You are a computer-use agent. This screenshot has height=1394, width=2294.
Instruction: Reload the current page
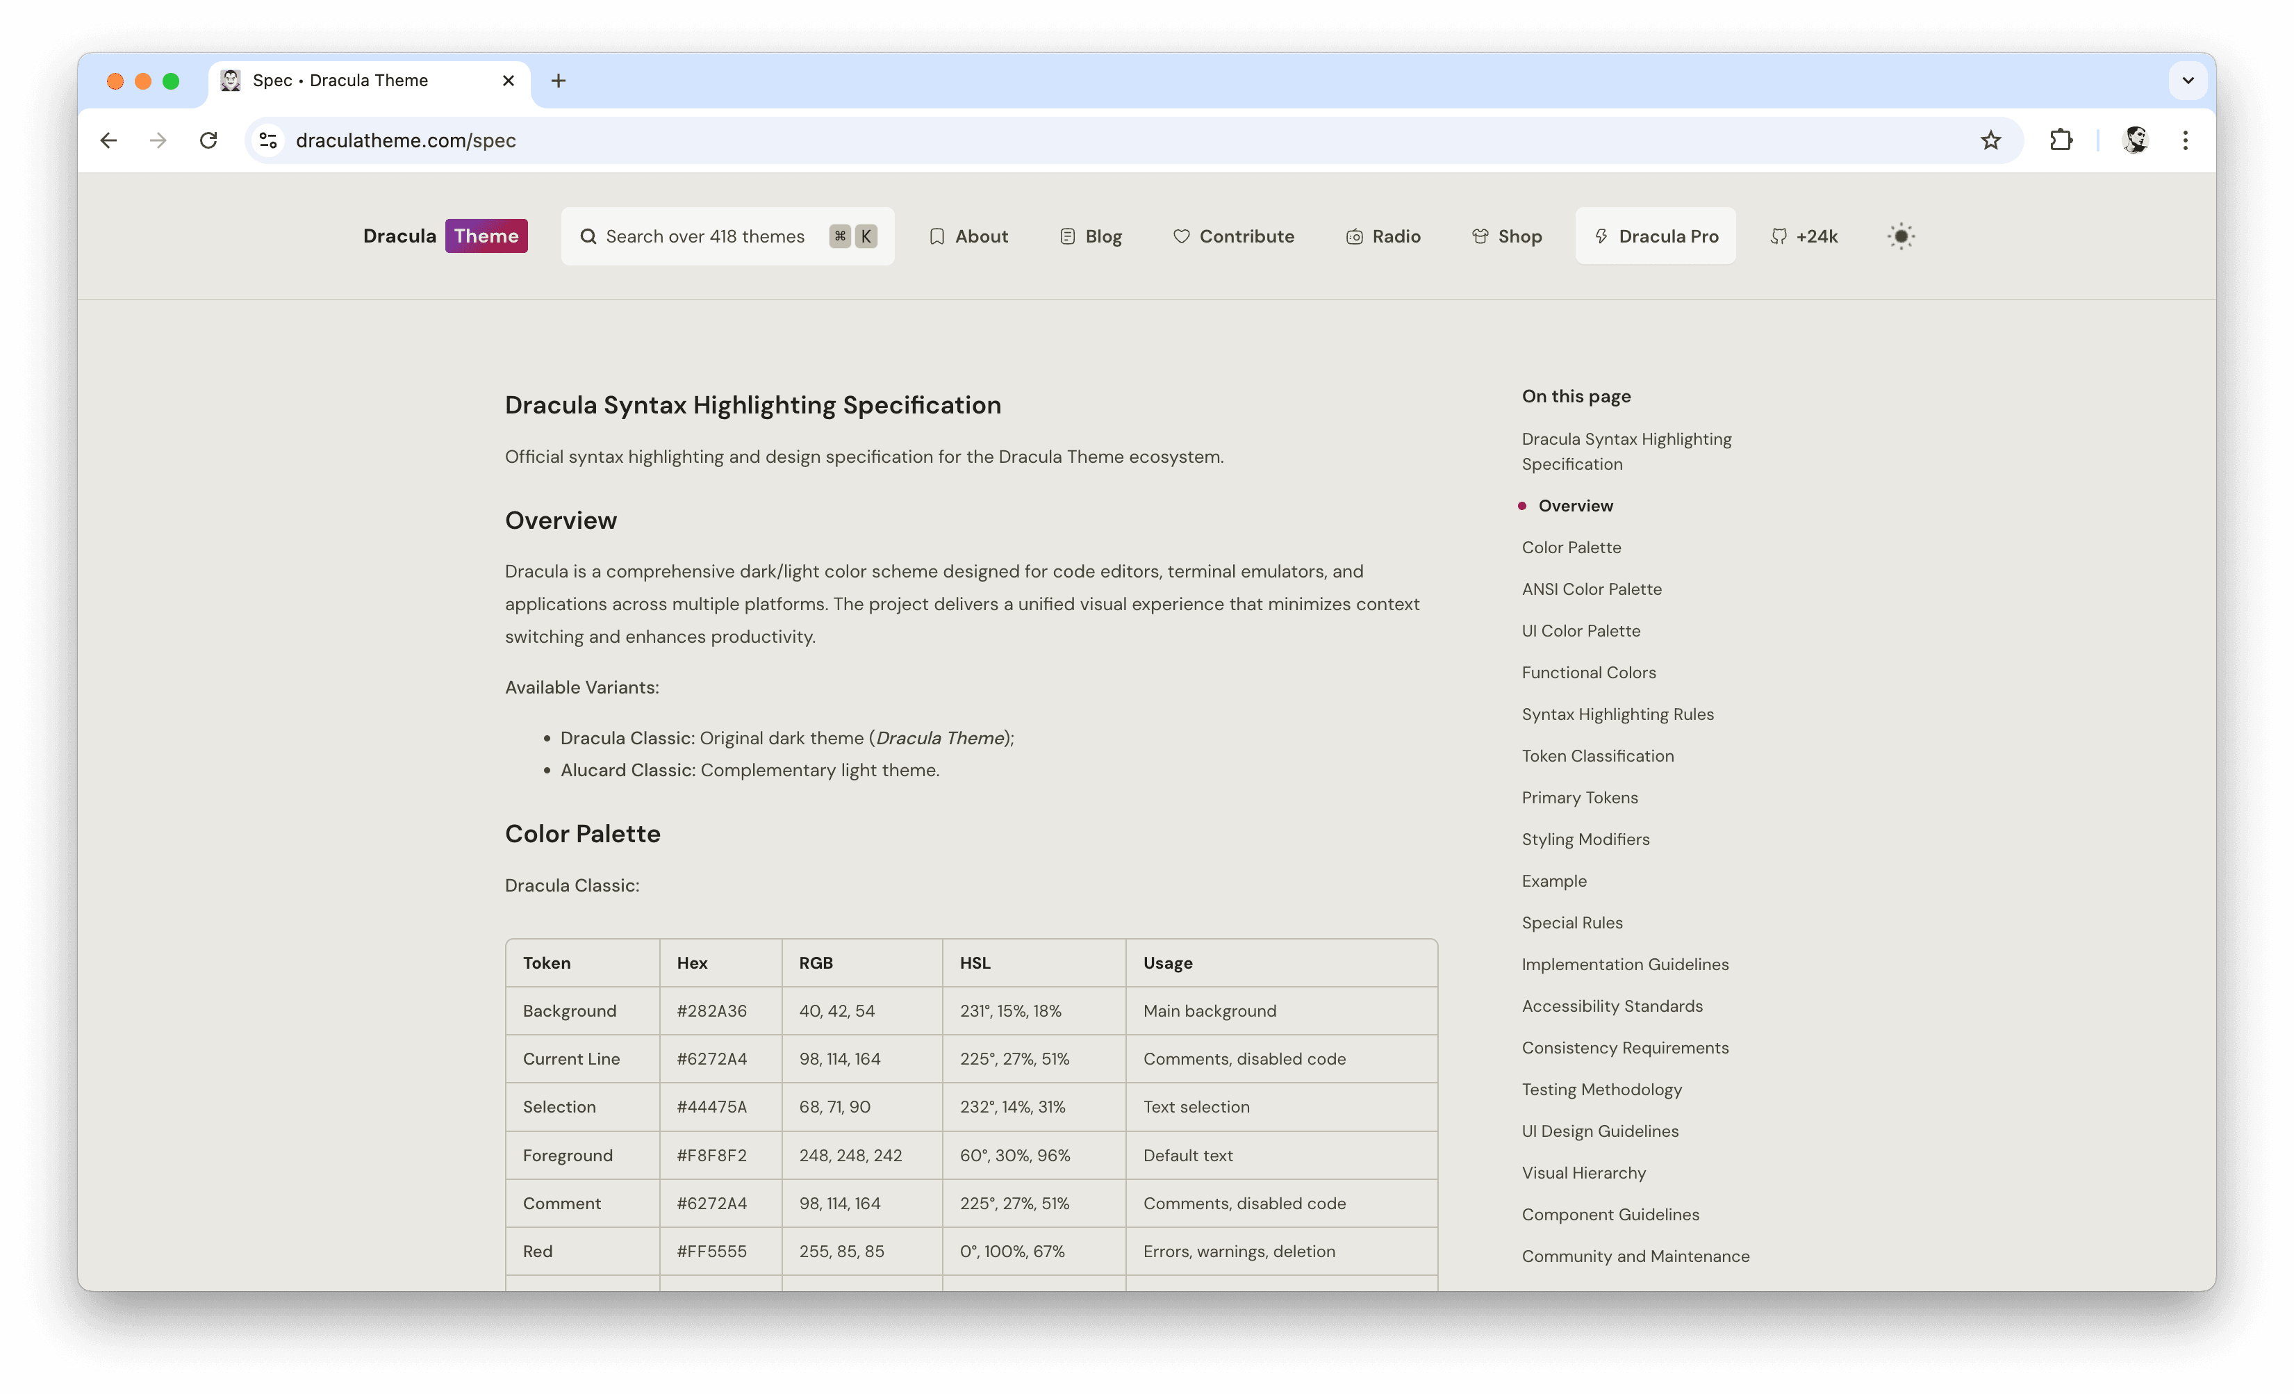tap(208, 140)
